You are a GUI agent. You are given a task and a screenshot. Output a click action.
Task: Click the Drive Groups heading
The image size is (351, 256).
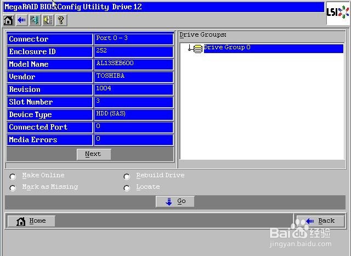point(203,35)
